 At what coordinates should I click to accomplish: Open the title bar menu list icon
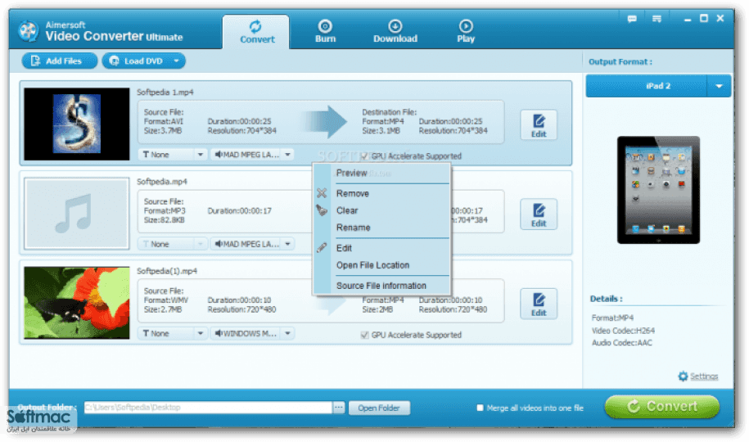click(657, 19)
